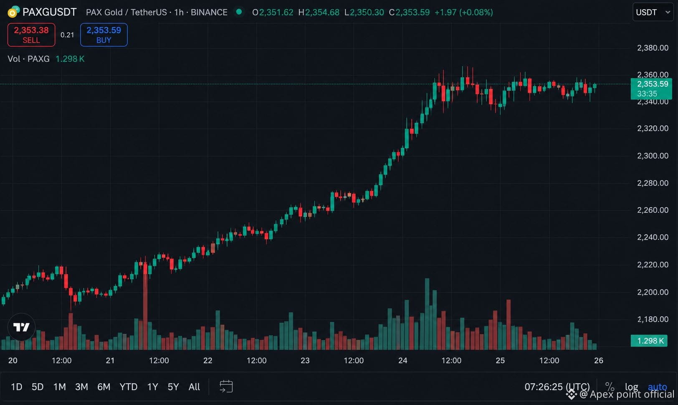The width and height of the screenshot is (678, 405).
Task: Click the 2,320.00 price axis label
Action: pyautogui.click(x=653, y=128)
